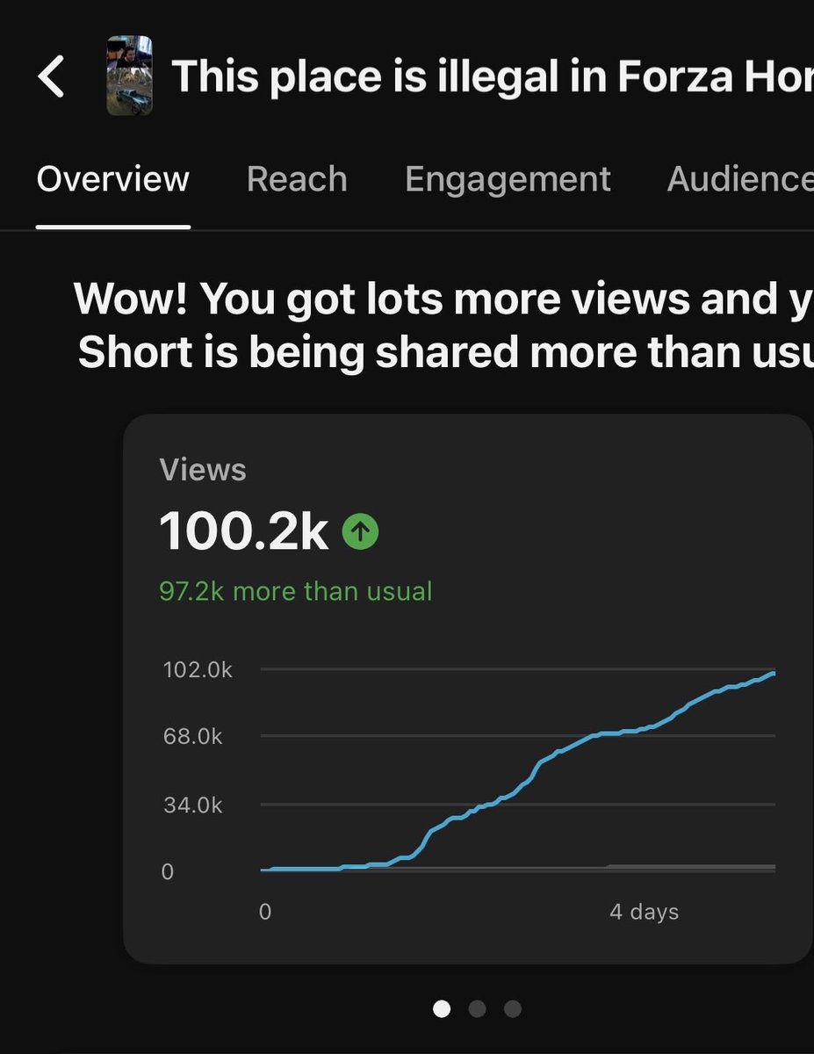814x1054 pixels.
Task: Select the third carousel page dot
Action: pyautogui.click(x=513, y=1008)
